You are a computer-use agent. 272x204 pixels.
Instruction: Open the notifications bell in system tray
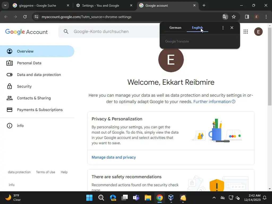click(265, 198)
